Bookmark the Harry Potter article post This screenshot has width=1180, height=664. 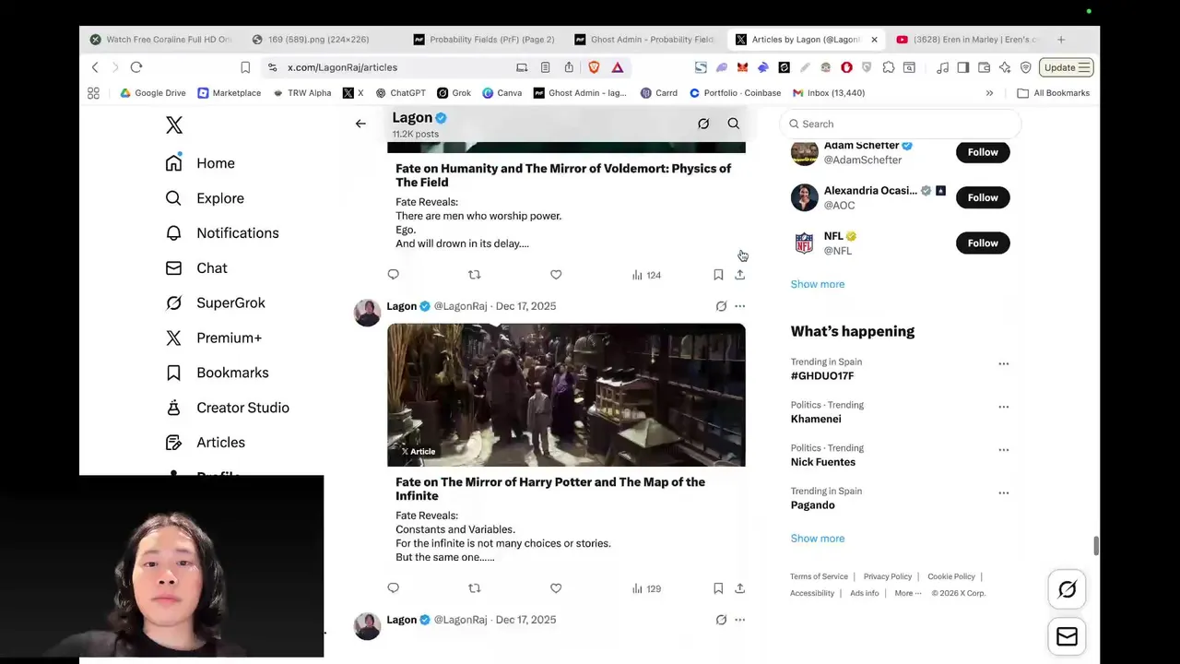coord(718,588)
